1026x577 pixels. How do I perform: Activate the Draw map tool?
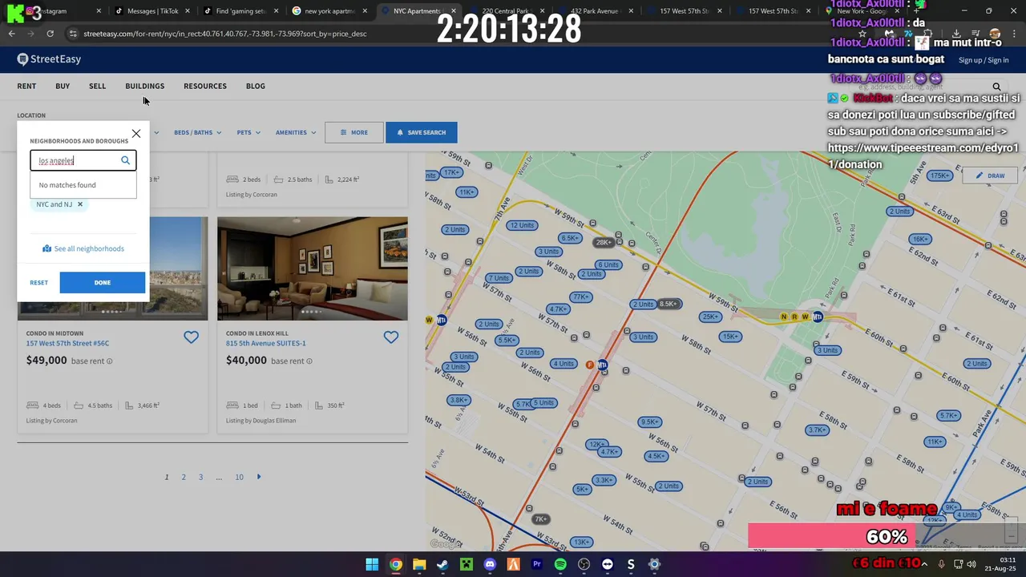pyautogui.click(x=990, y=176)
